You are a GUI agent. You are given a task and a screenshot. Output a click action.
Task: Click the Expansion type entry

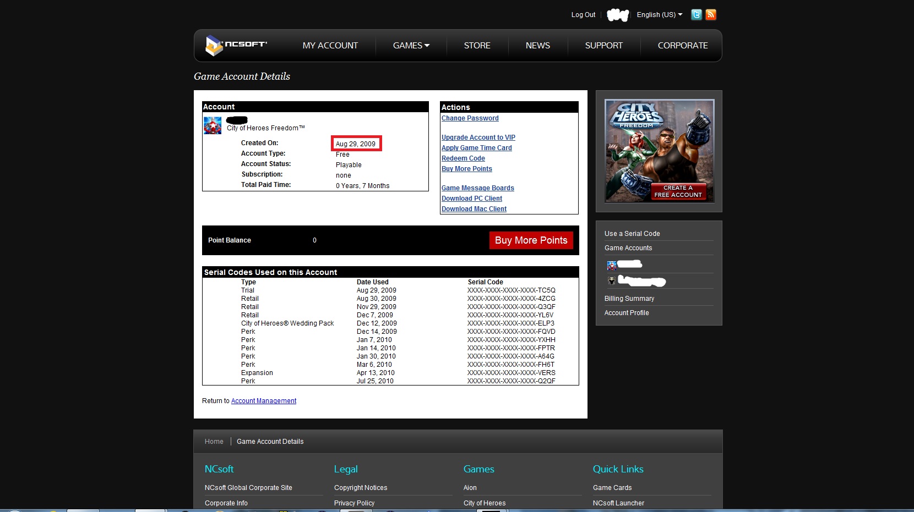click(257, 373)
